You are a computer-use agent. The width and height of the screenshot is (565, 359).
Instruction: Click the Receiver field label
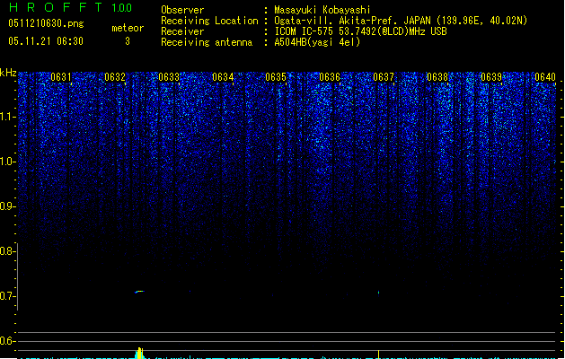coord(182,31)
